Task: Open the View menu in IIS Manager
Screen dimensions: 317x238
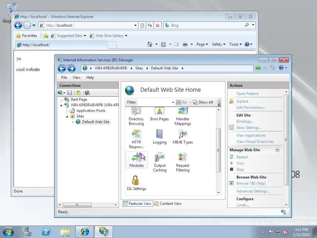Action: 77,77
